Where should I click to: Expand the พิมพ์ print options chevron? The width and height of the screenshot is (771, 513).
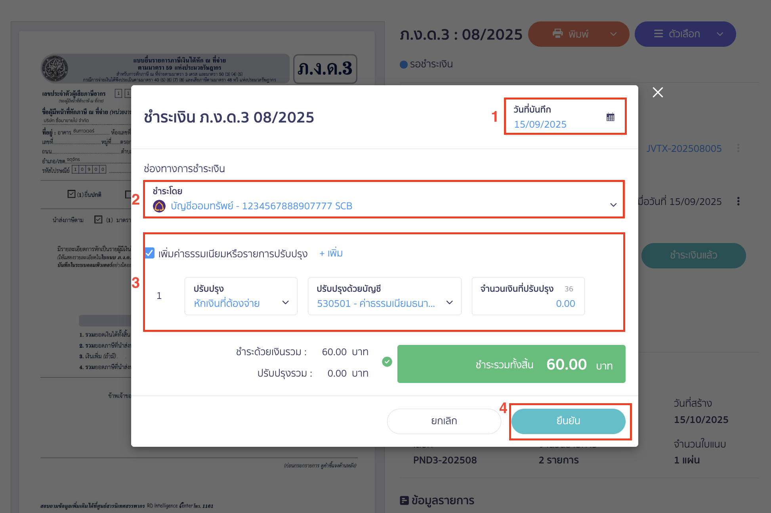pyautogui.click(x=613, y=34)
